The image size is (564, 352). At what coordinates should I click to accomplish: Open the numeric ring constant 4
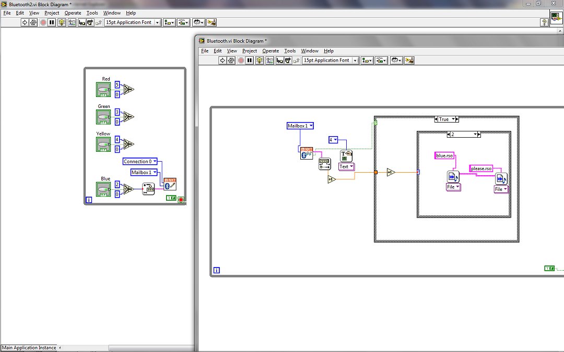tap(333, 140)
